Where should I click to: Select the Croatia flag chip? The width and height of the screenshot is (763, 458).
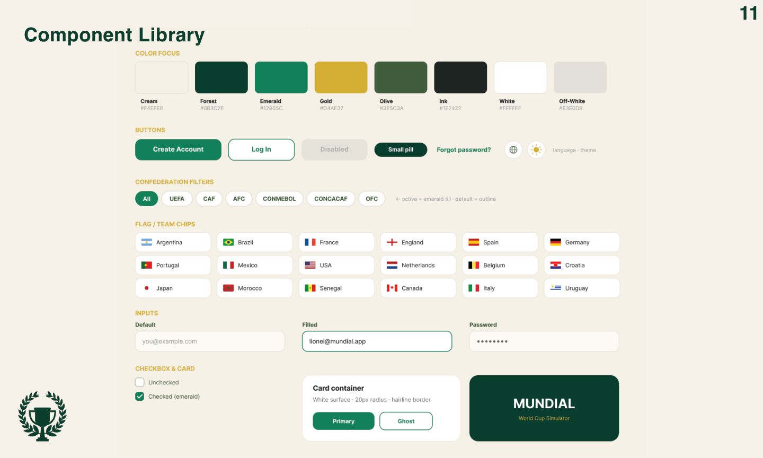click(x=582, y=265)
